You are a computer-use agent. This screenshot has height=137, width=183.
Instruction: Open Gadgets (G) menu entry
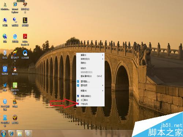tap(90, 100)
